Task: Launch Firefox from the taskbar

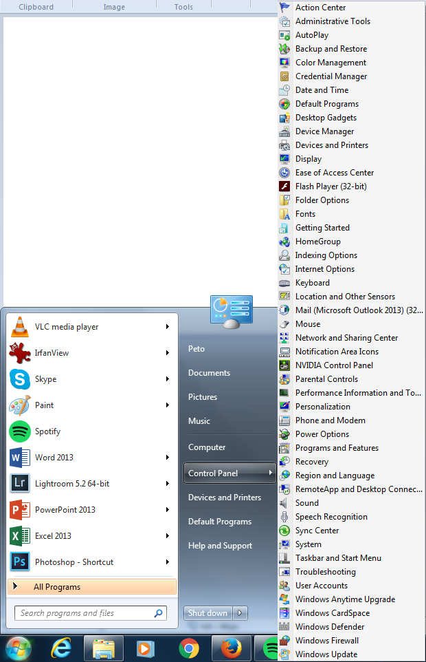Action: click(232, 648)
